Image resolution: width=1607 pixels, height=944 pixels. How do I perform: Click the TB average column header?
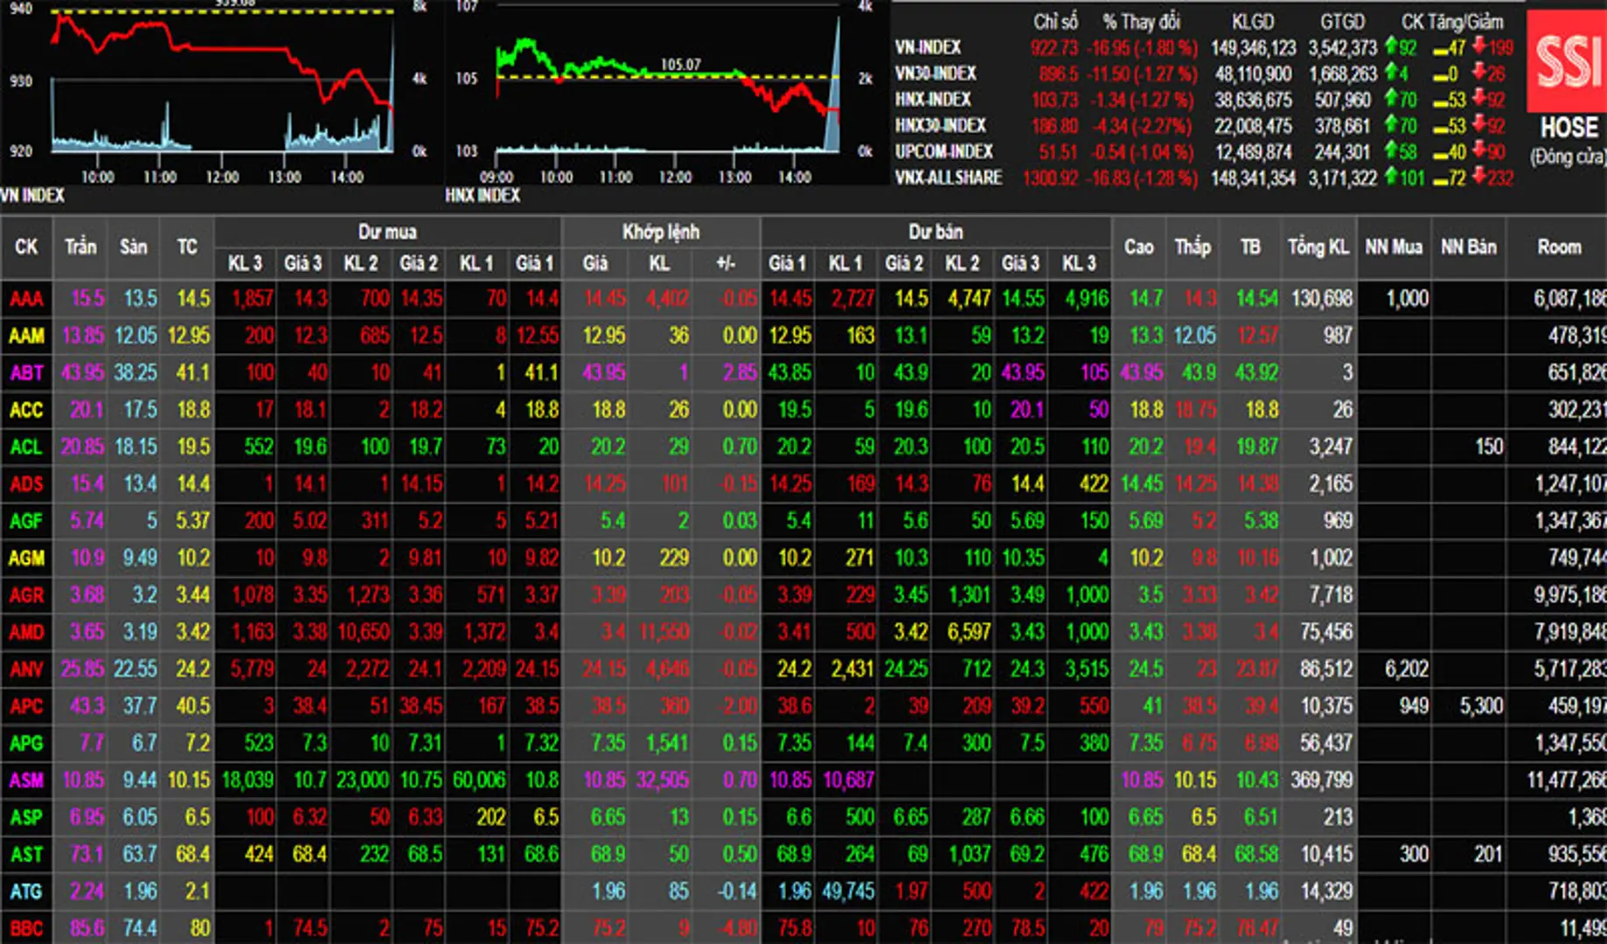[x=1250, y=247]
